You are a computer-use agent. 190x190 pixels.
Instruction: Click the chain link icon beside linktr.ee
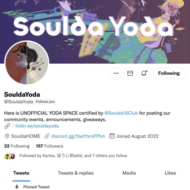[x=7, y=126]
